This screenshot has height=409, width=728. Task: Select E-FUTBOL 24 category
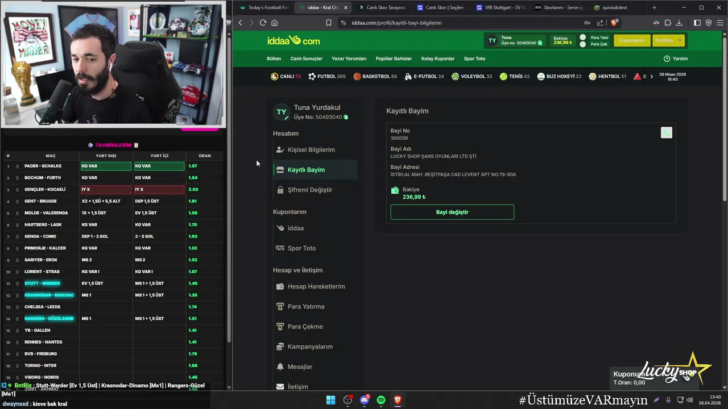(x=424, y=76)
